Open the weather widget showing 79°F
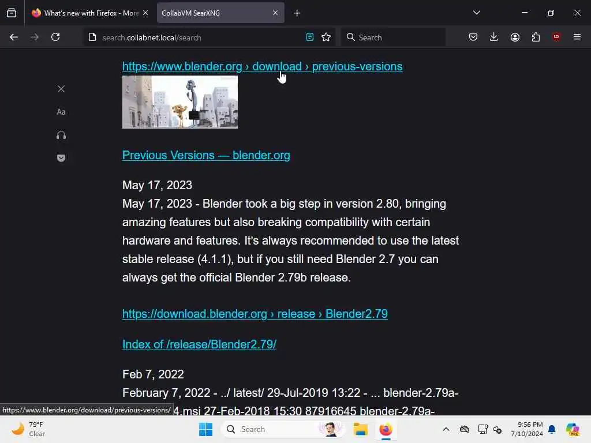591x443 pixels. click(x=29, y=429)
